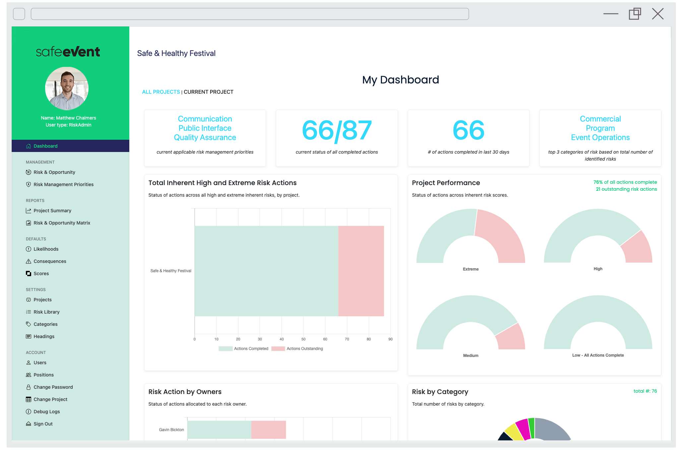The width and height of the screenshot is (683, 450).
Task: Click the Dashboard home icon
Action: (29, 146)
